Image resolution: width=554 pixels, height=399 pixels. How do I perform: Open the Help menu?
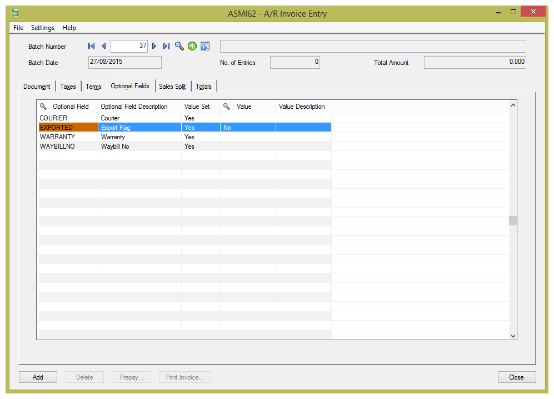[69, 28]
